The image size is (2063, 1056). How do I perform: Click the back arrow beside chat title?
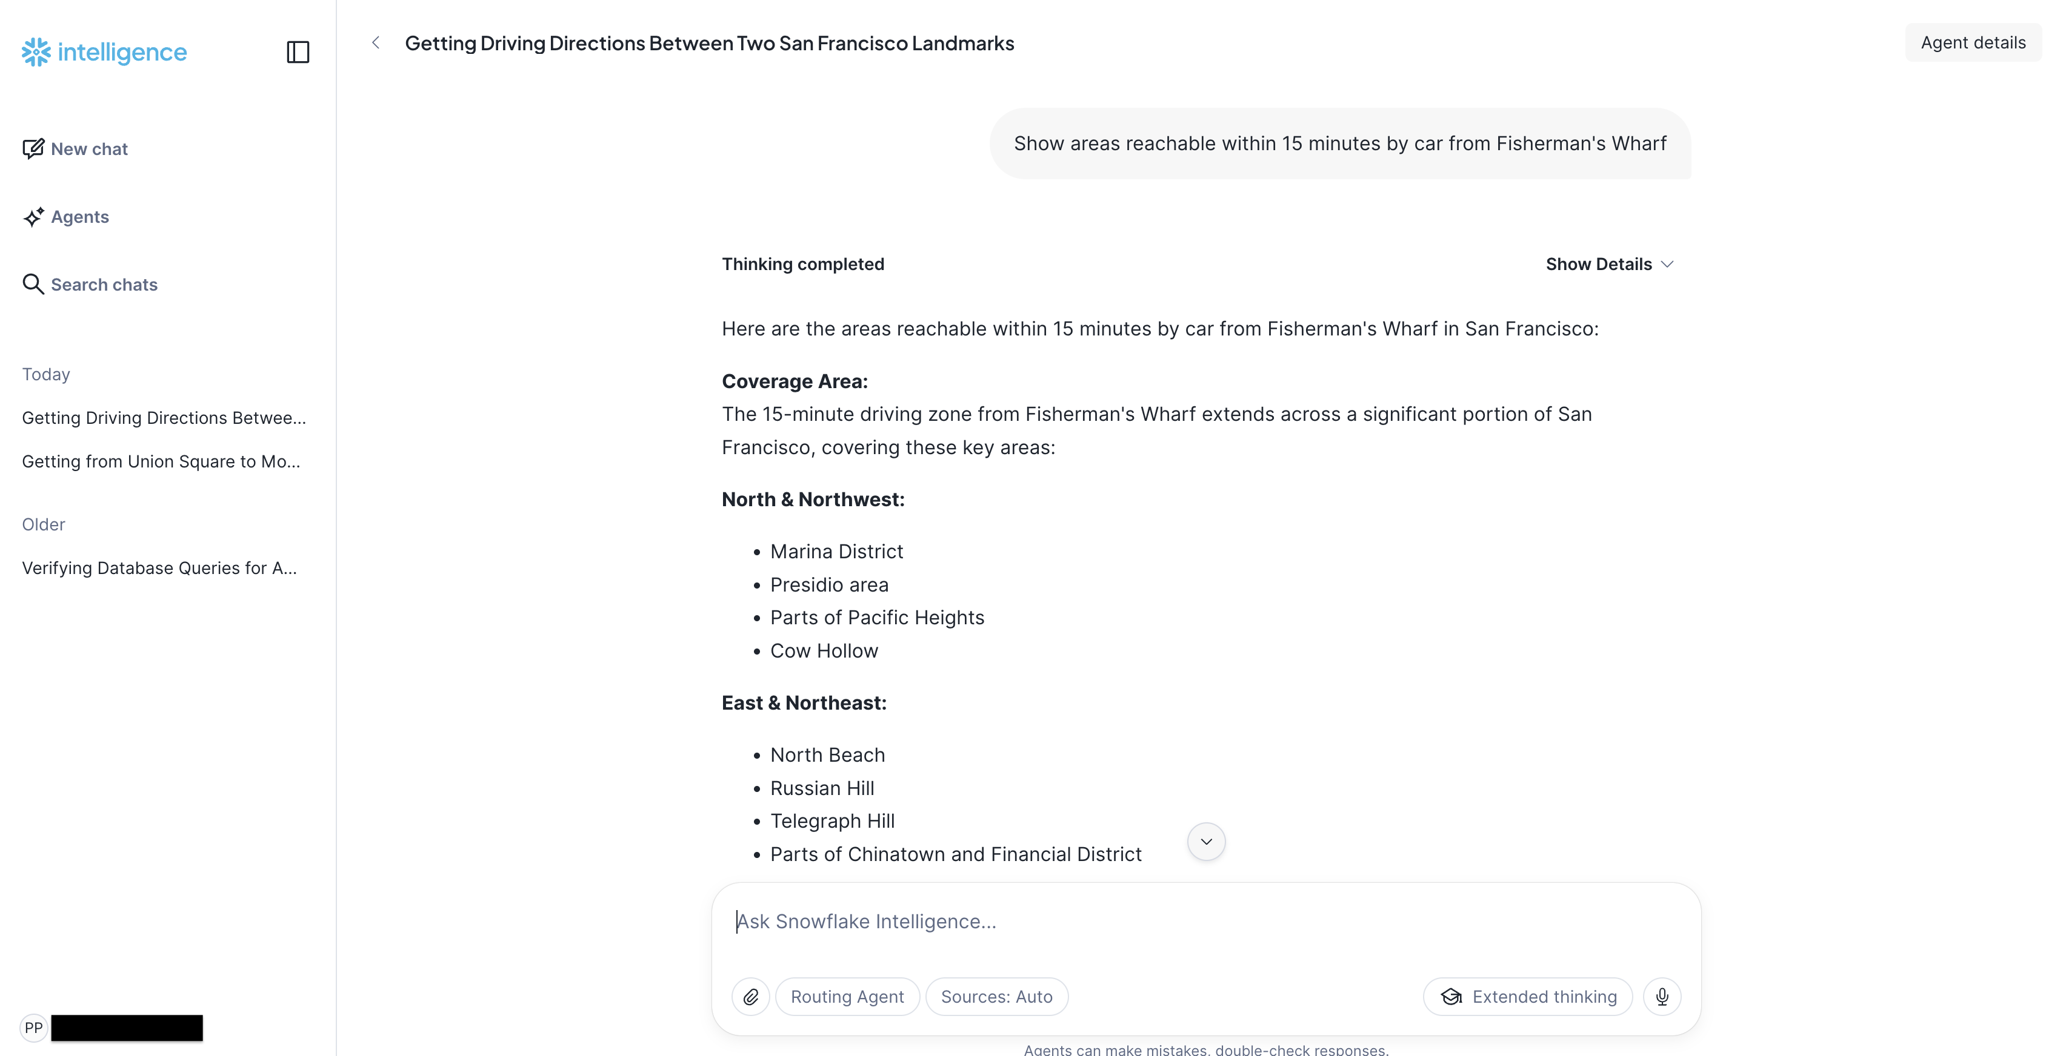(376, 42)
